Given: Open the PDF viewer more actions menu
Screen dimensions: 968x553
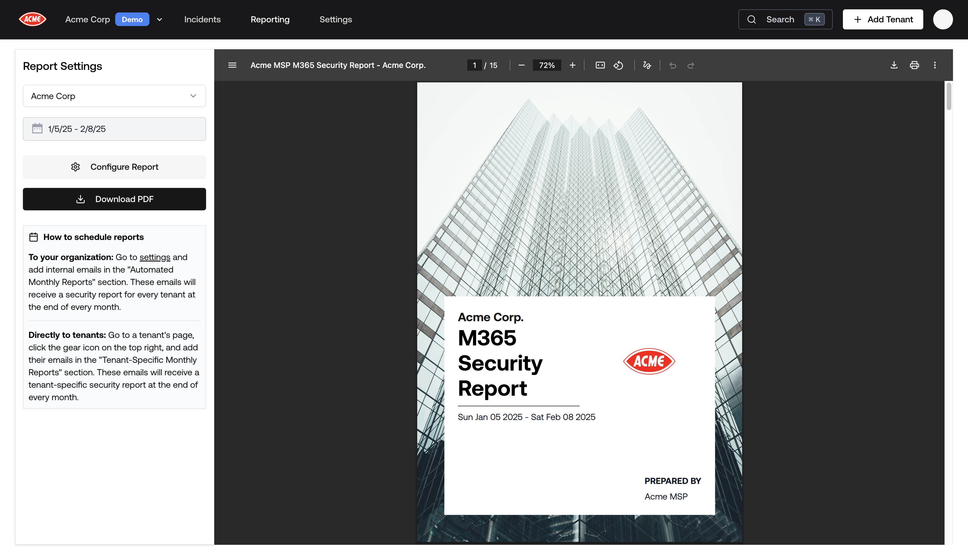Looking at the screenshot, I should click(935, 65).
